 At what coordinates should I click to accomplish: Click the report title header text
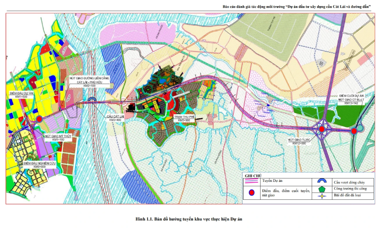[297, 7]
